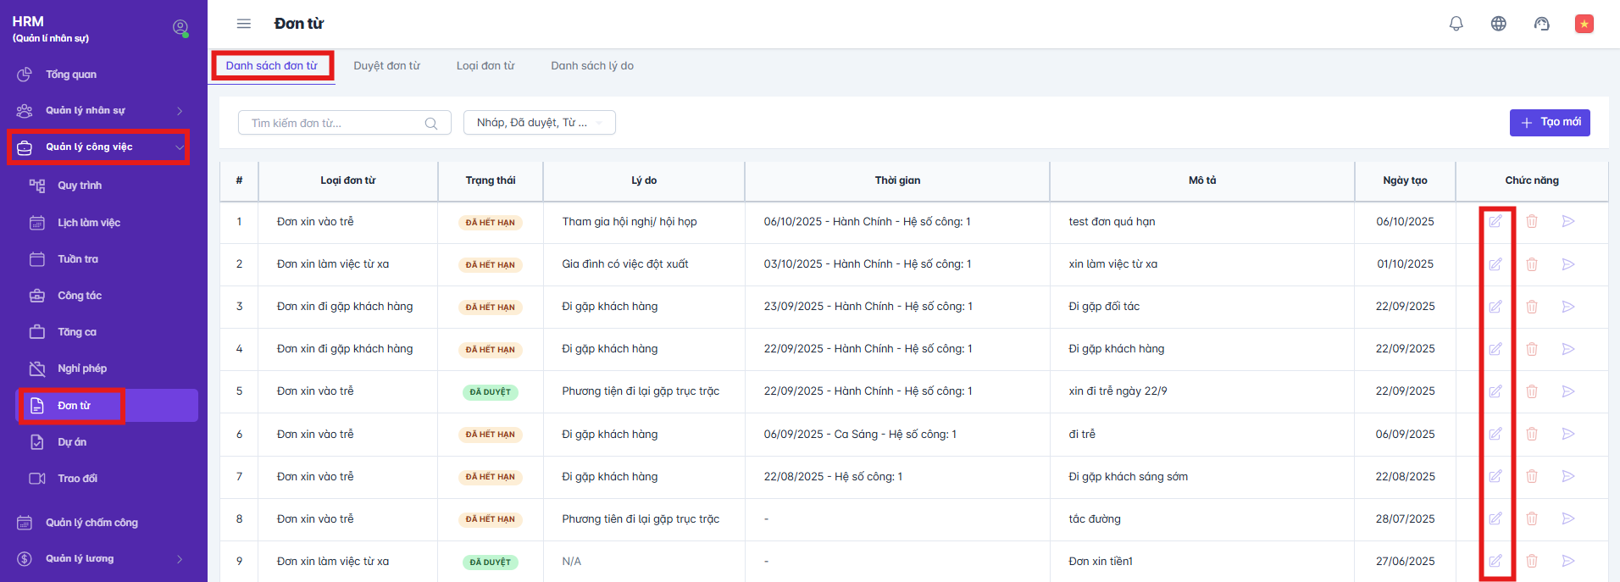Click the Tạo mới button
This screenshot has height=582, width=1620.
point(1549,123)
